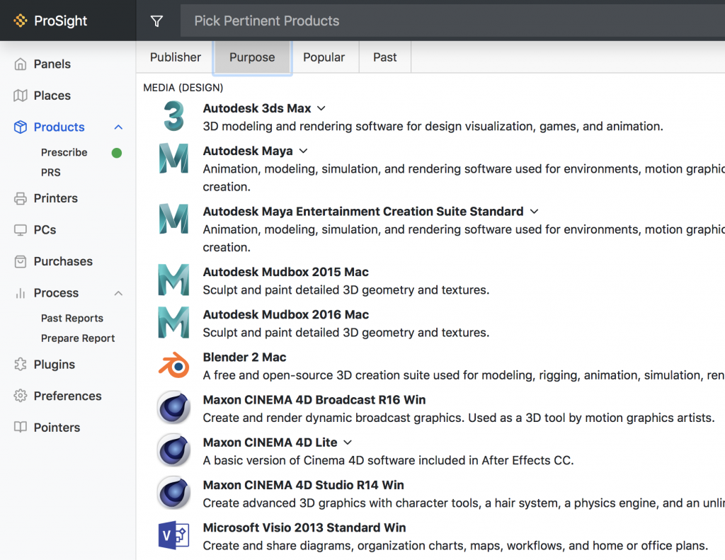Click the Places map icon
The height and width of the screenshot is (560, 725).
[21, 96]
